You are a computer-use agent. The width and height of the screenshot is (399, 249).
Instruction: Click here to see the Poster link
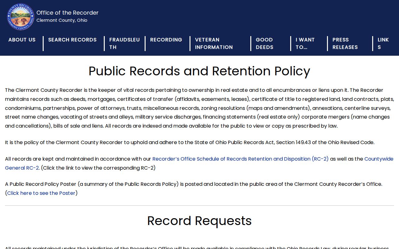coord(41,193)
